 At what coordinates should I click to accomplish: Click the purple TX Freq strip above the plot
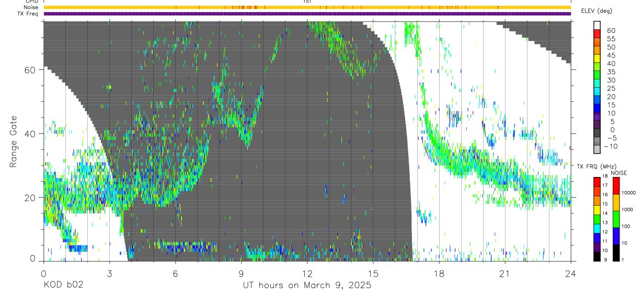click(307, 14)
